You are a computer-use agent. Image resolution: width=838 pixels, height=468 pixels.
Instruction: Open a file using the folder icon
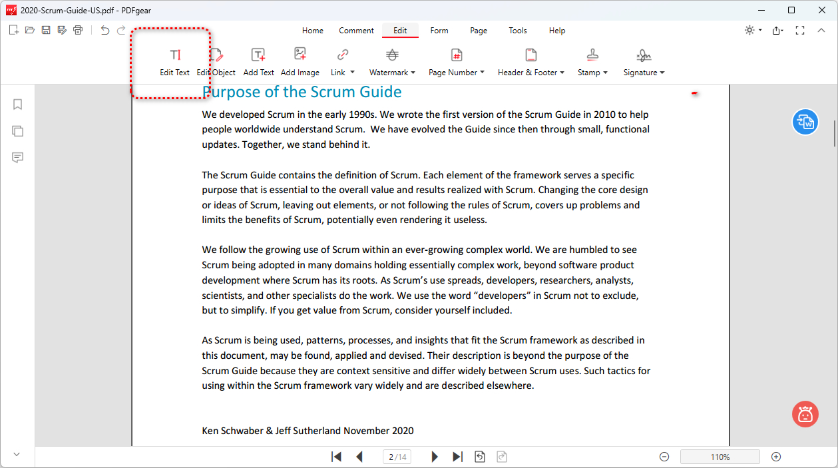(x=29, y=30)
